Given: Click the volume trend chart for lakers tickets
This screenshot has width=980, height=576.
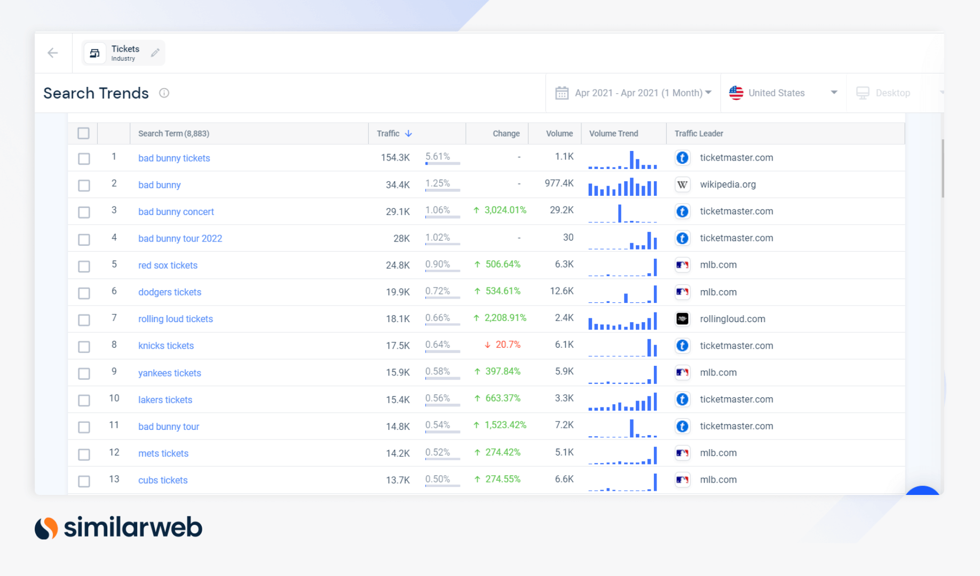Looking at the screenshot, I should (622, 402).
